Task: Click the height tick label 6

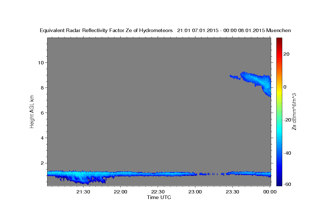Action: pyautogui.click(x=42, y=113)
